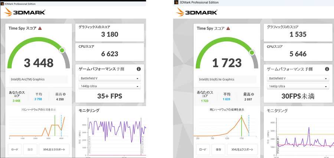Image resolution: width=334 pixels, height=158 pixels.
Task: Open Battlefield V dropdown in Iris Xe window
Action: tap(298, 78)
